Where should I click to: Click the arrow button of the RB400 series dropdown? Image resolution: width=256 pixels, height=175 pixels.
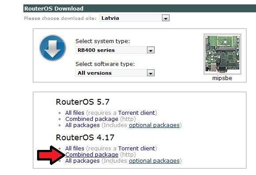(x=151, y=50)
